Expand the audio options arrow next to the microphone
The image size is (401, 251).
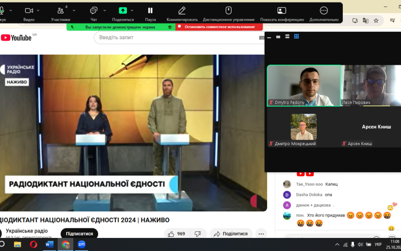tap(11, 11)
